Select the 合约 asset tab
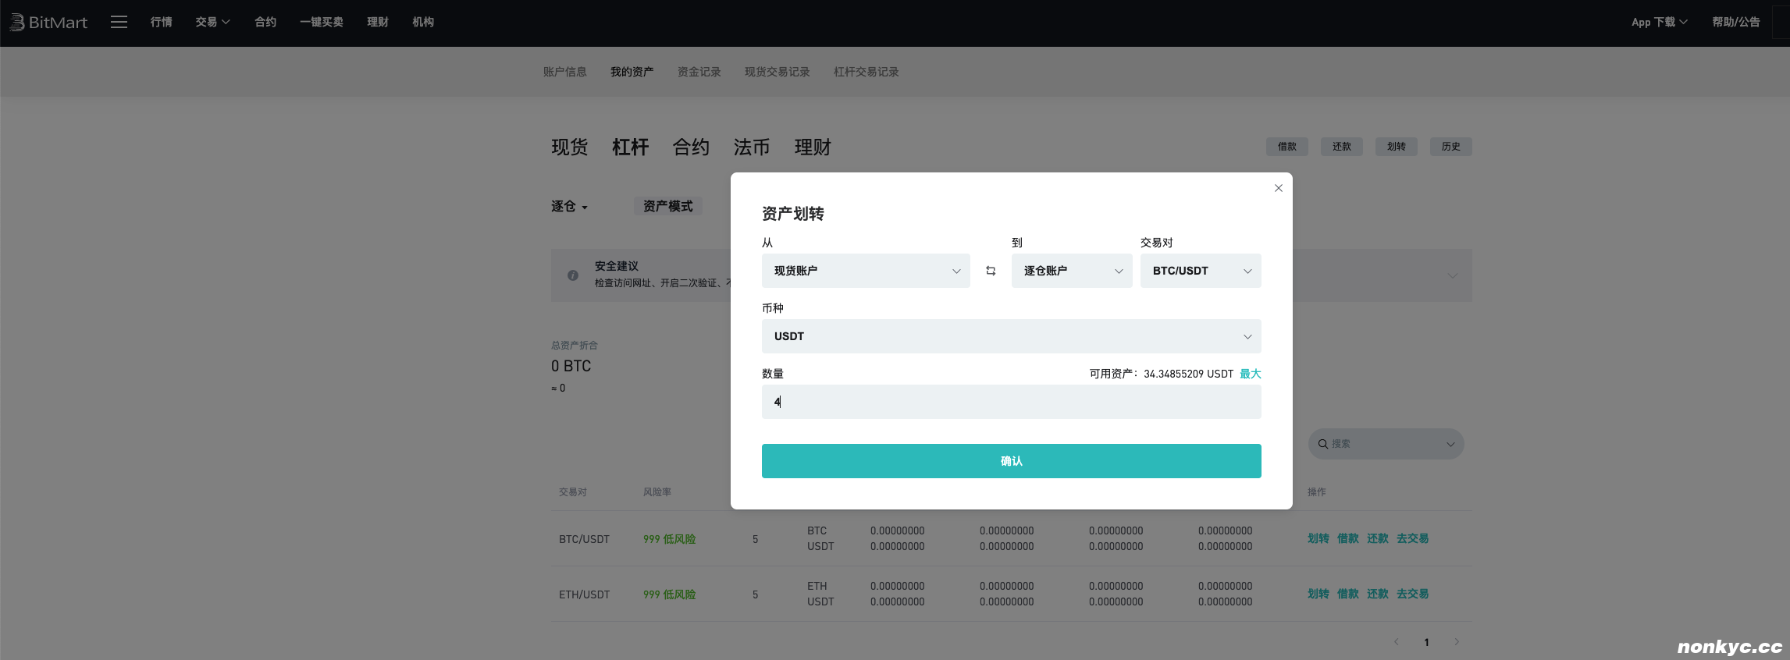Viewport: 1790px width, 660px height. (691, 147)
